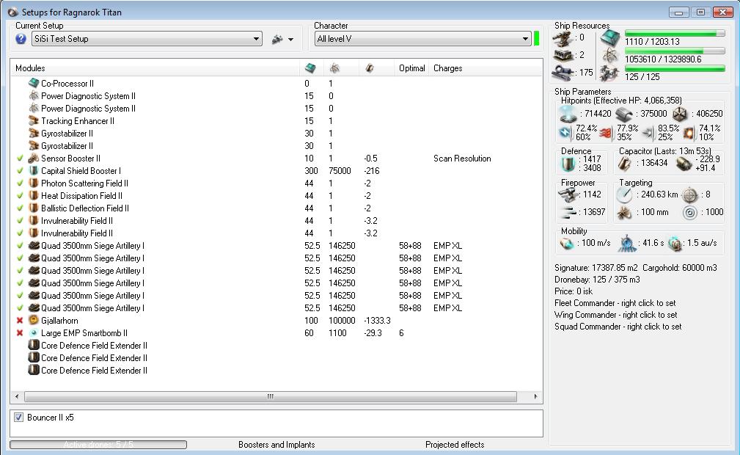Toggle the Photon Scattering Field II checkmark
This screenshot has width=740, height=455.
coord(20,183)
